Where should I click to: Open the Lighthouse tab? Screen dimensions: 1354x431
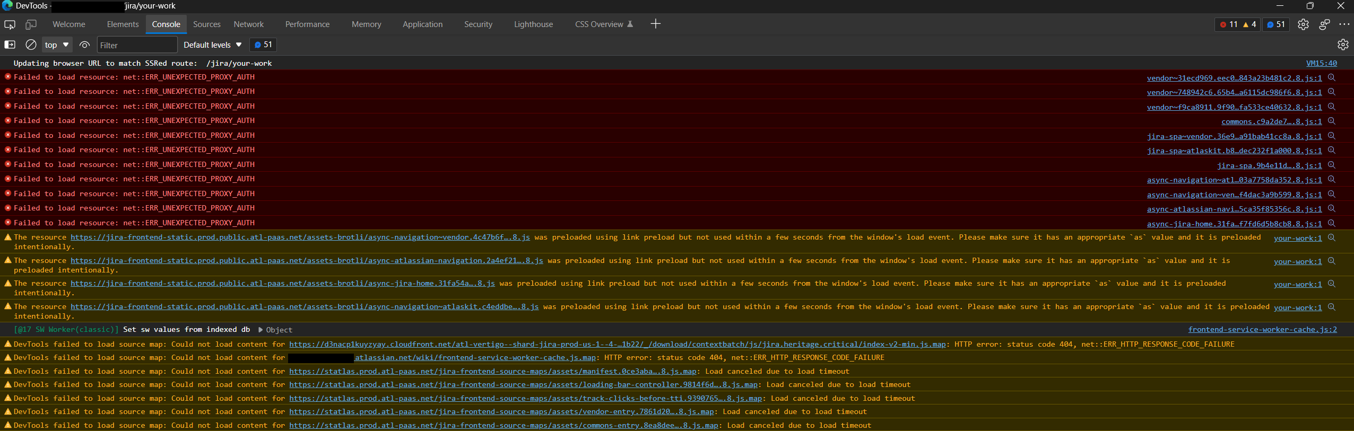534,24
